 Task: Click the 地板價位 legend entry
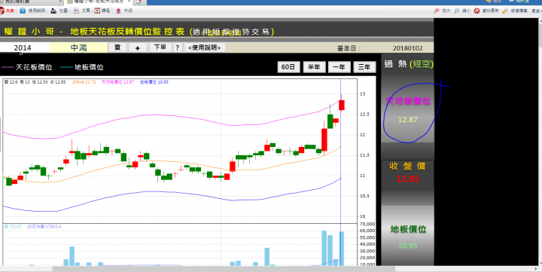point(81,67)
